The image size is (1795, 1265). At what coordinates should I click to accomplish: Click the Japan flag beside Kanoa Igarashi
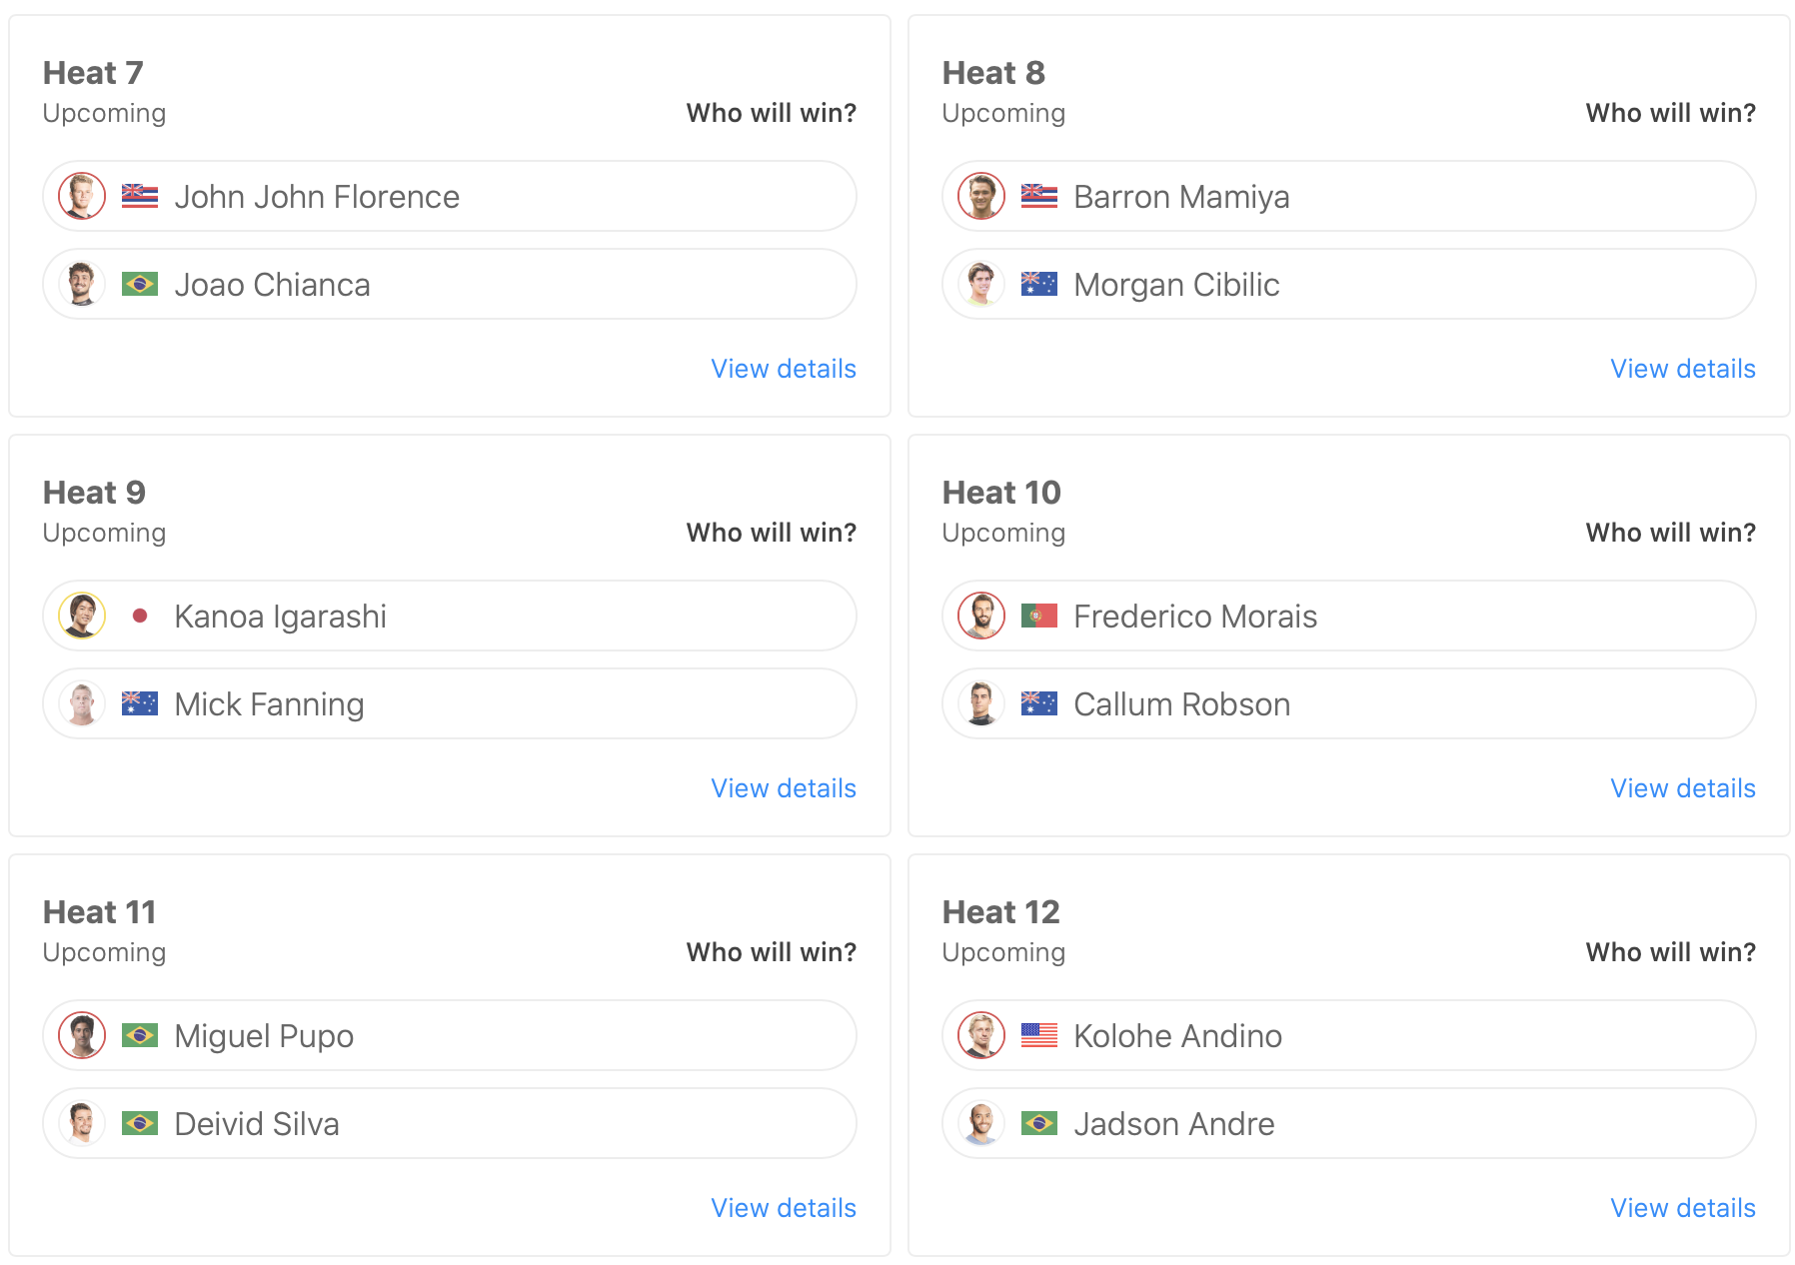click(x=140, y=617)
